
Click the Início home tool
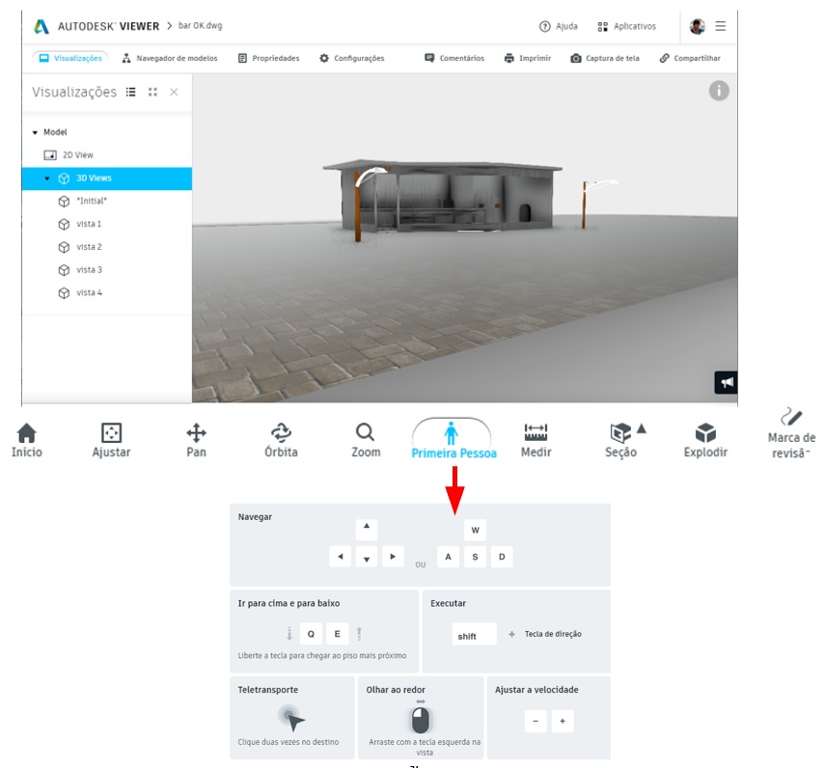pos(27,441)
